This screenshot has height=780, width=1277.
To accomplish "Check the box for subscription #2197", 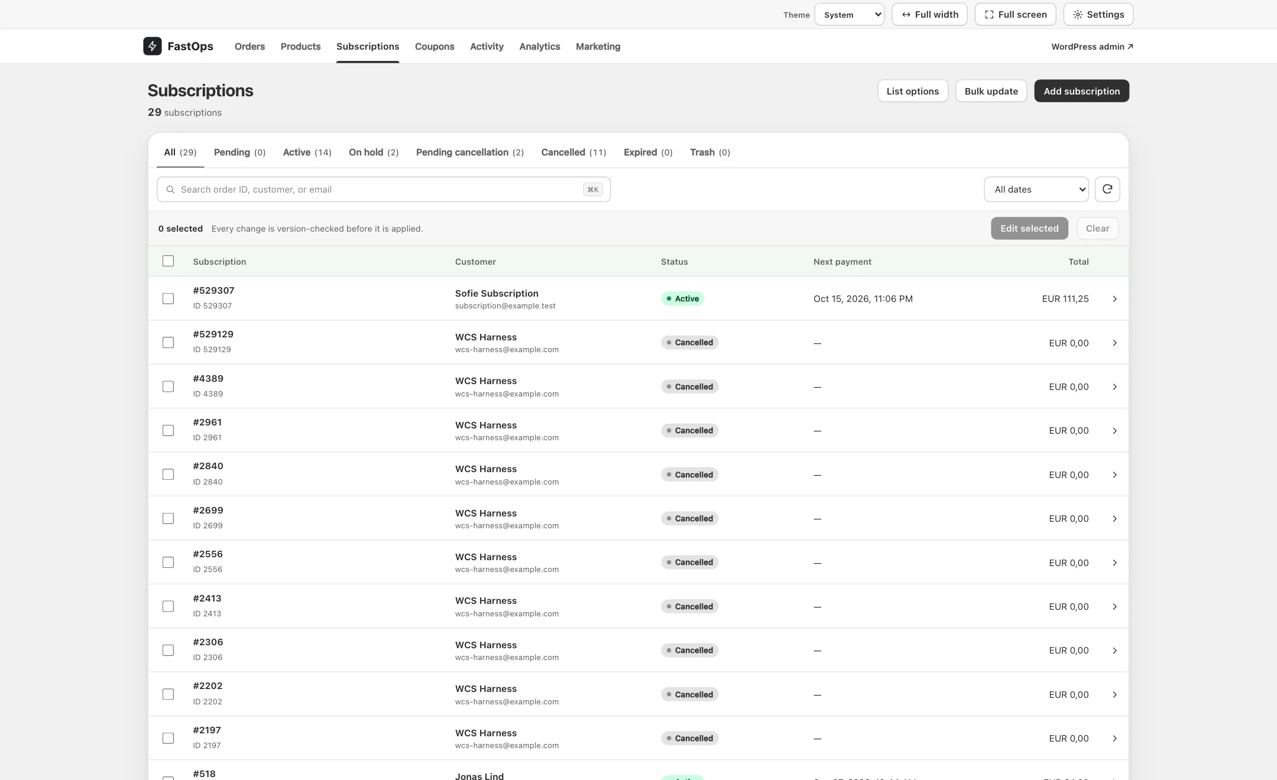I will point(168,739).
